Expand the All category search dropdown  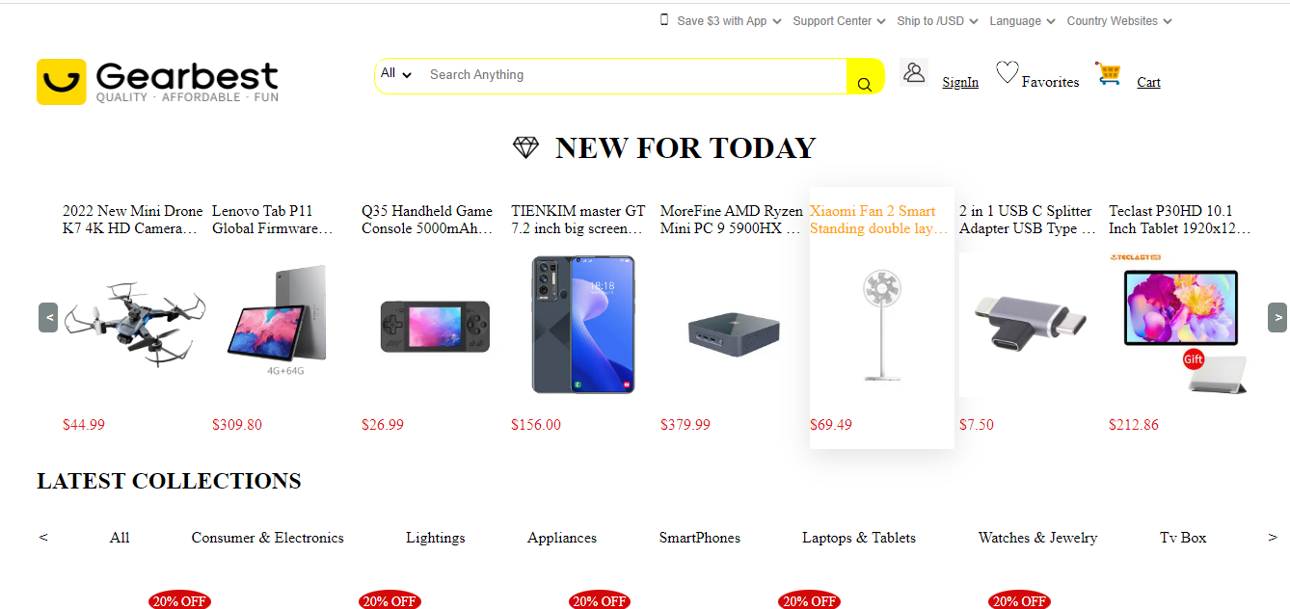pyautogui.click(x=396, y=73)
